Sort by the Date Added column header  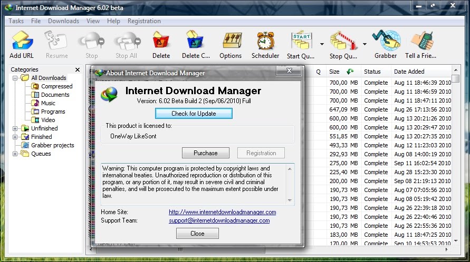tap(421, 72)
